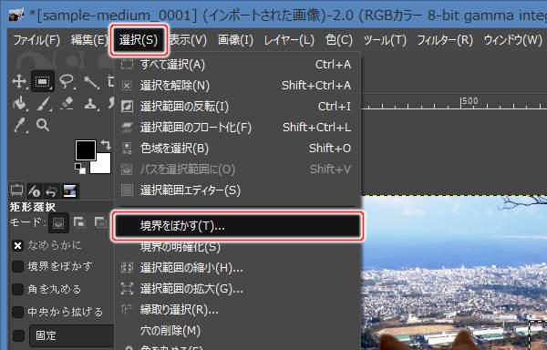Open the foreground color black swatch

pos(86,150)
